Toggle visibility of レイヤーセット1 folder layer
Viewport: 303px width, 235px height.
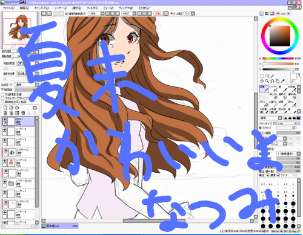coord(5,181)
